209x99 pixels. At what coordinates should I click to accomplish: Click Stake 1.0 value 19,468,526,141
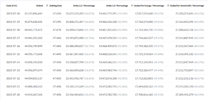tap(108, 54)
